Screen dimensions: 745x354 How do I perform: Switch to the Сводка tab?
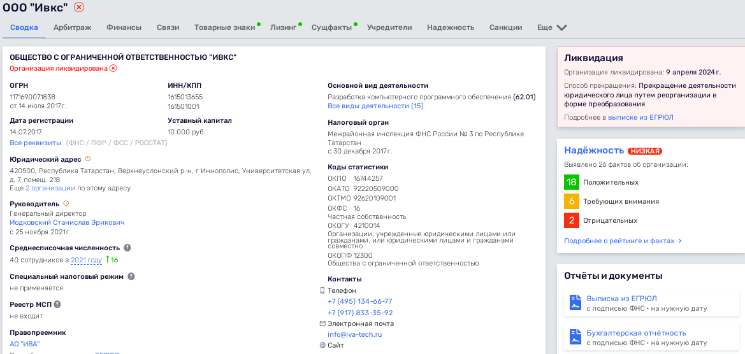click(x=24, y=27)
